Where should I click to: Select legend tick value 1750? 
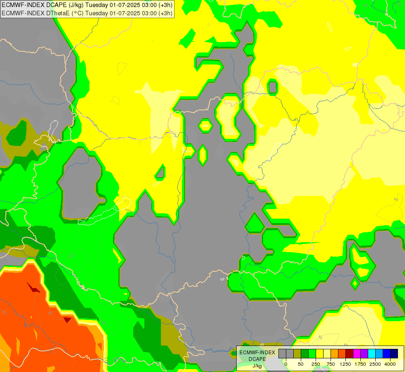(360, 364)
